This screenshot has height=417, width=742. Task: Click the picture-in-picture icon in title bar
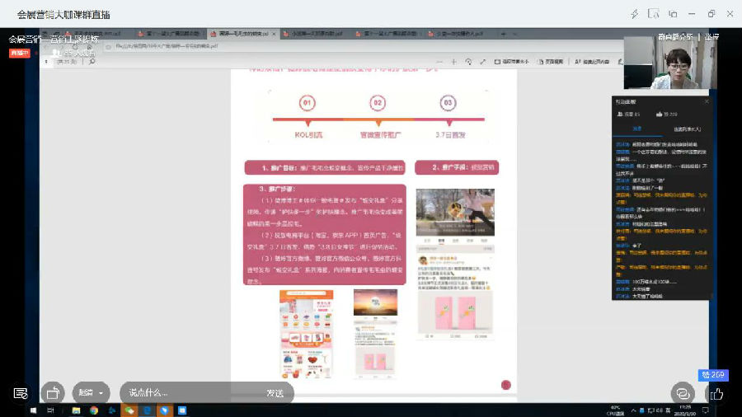(x=673, y=14)
